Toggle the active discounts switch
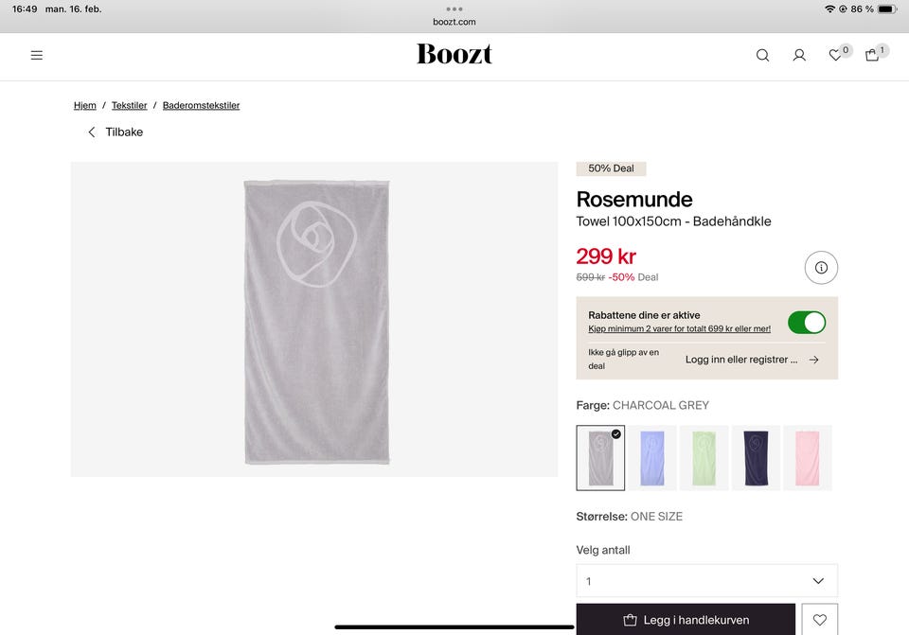Viewport: 909px width, 635px height. [806, 322]
